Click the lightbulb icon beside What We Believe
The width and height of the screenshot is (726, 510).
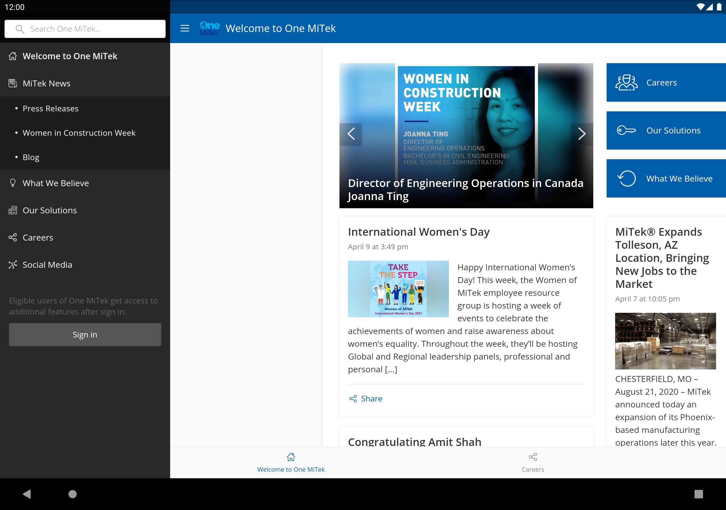coord(13,183)
